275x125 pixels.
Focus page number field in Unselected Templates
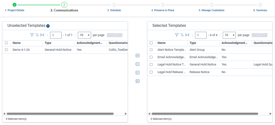coord(56,35)
